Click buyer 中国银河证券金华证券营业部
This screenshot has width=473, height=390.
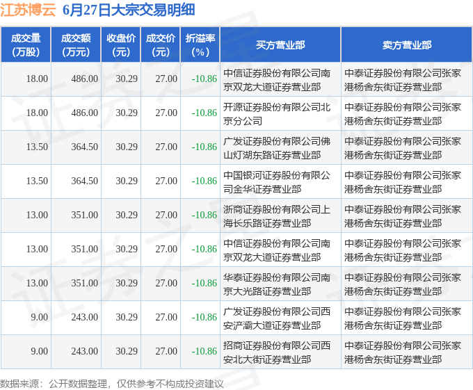(277, 181)
